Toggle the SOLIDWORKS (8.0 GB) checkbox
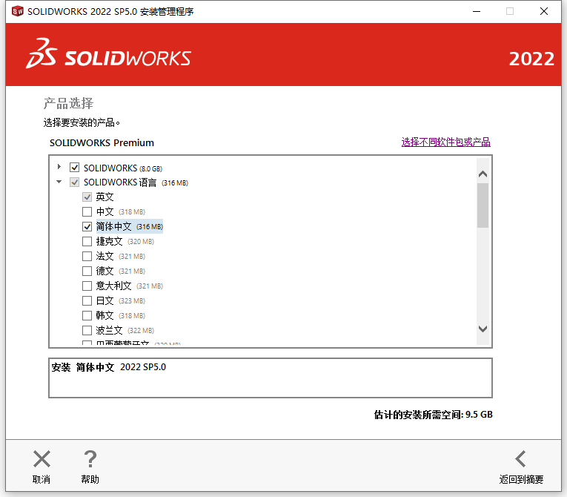The height and width of the screenshot is (497, 567). point(75,168)
